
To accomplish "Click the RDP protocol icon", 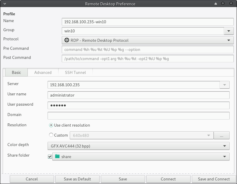I will click(67, 40).
